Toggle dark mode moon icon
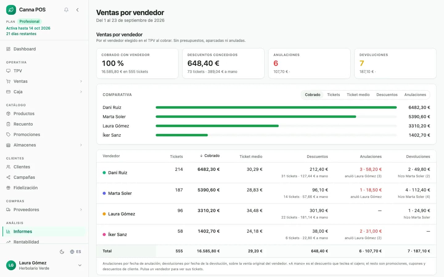The image size is (444, 277). (62, 252)
